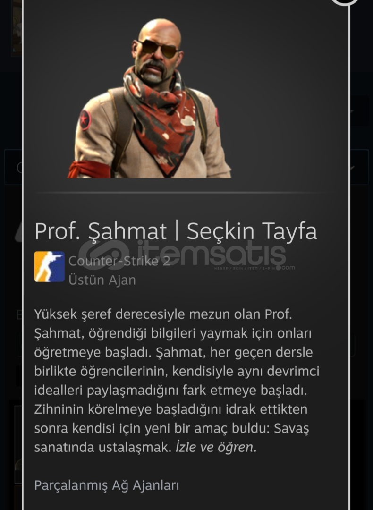Click the description paragraph starting Yüksek şeref
Viewport: 373px width, 510px height.
pyautogui.click(x=177, y=381)
